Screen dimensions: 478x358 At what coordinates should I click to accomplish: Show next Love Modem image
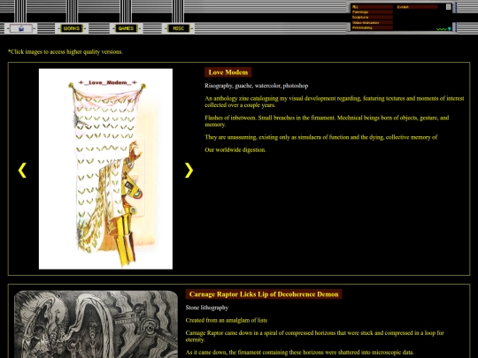click(189, 171)
